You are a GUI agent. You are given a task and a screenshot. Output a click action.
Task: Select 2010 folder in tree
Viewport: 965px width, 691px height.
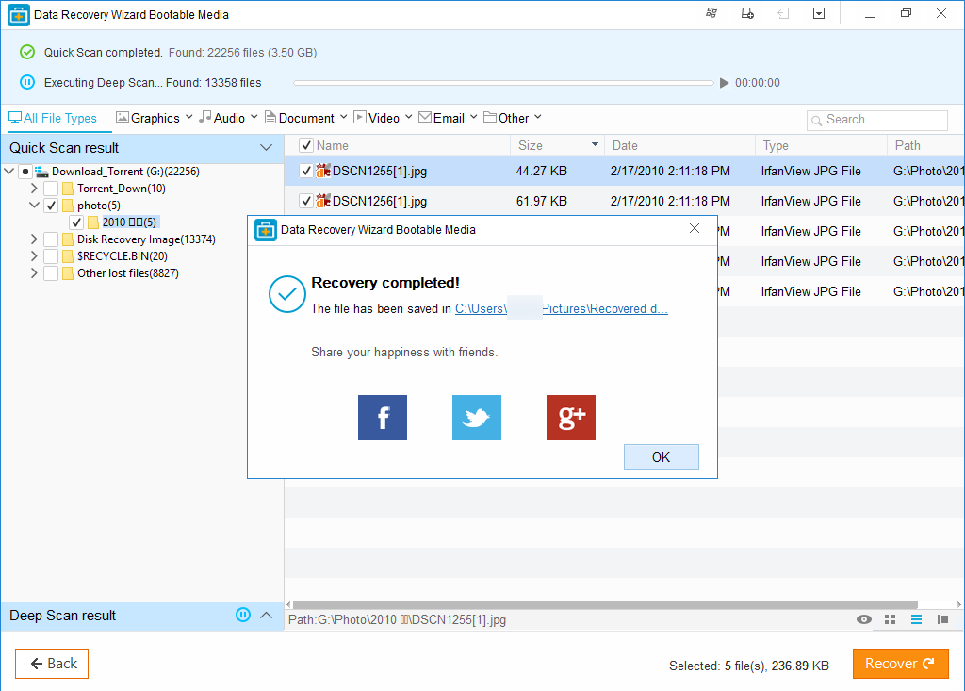coord(129,222)
